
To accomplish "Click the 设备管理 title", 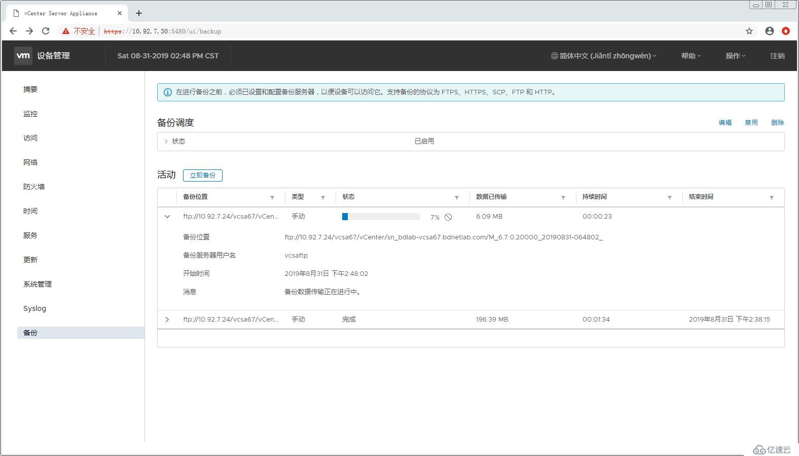I will click(53, 56).
